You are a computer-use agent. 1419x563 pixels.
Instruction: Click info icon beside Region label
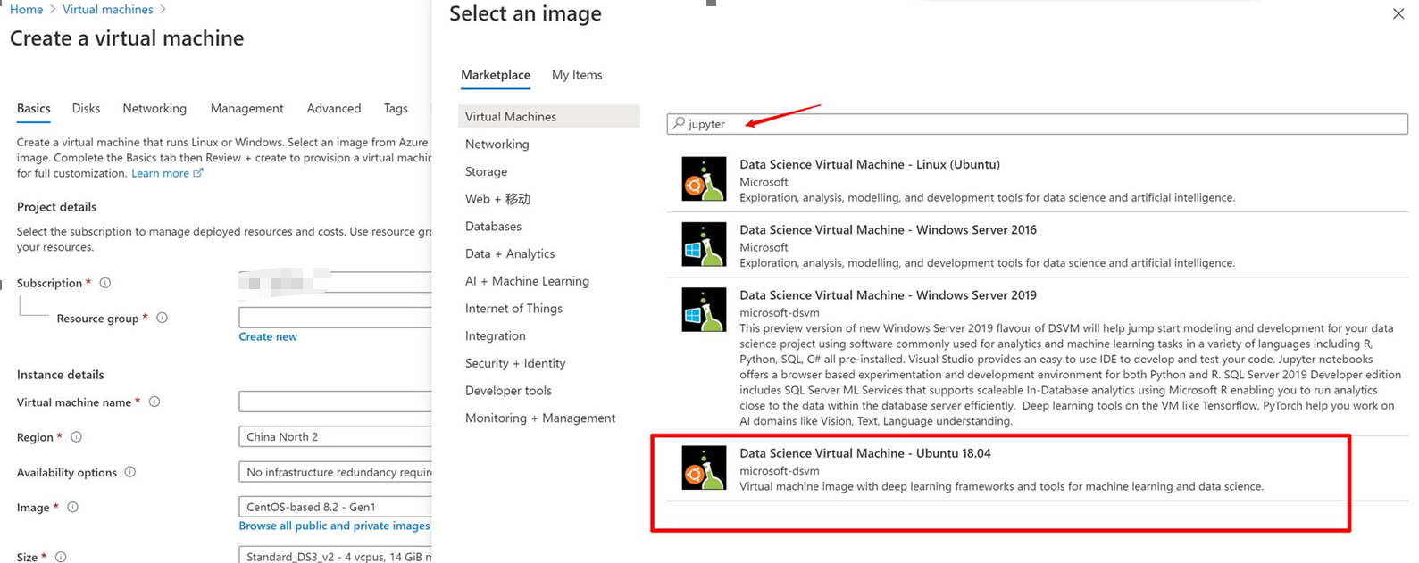[77, 437]
